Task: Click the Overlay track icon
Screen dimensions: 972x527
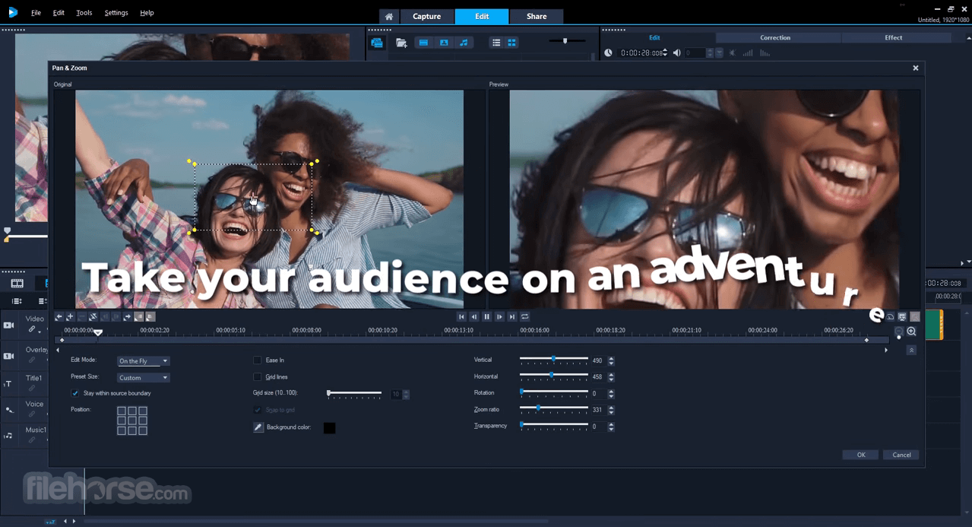Action: click(x=8, y=356)
